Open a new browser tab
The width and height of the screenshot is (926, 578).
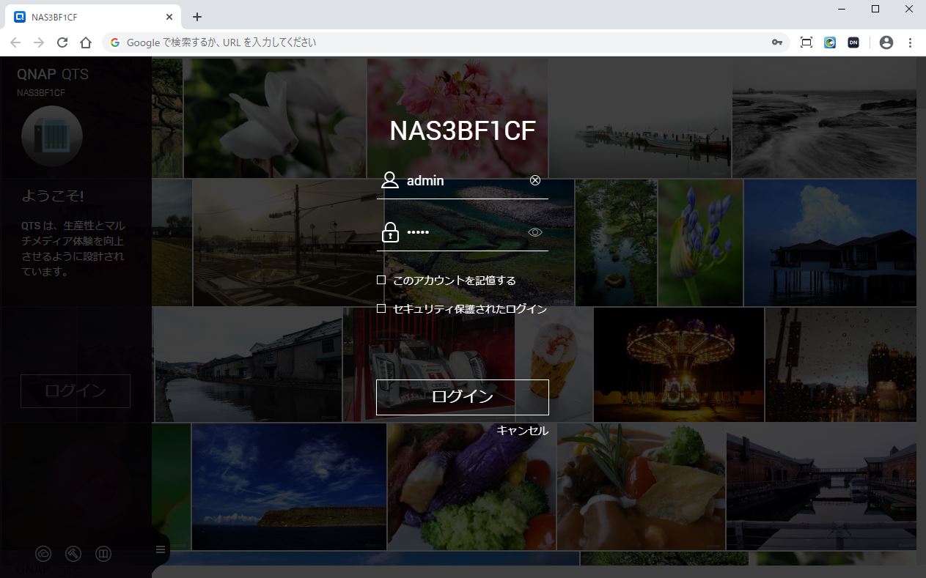click(x=197, y=17)
